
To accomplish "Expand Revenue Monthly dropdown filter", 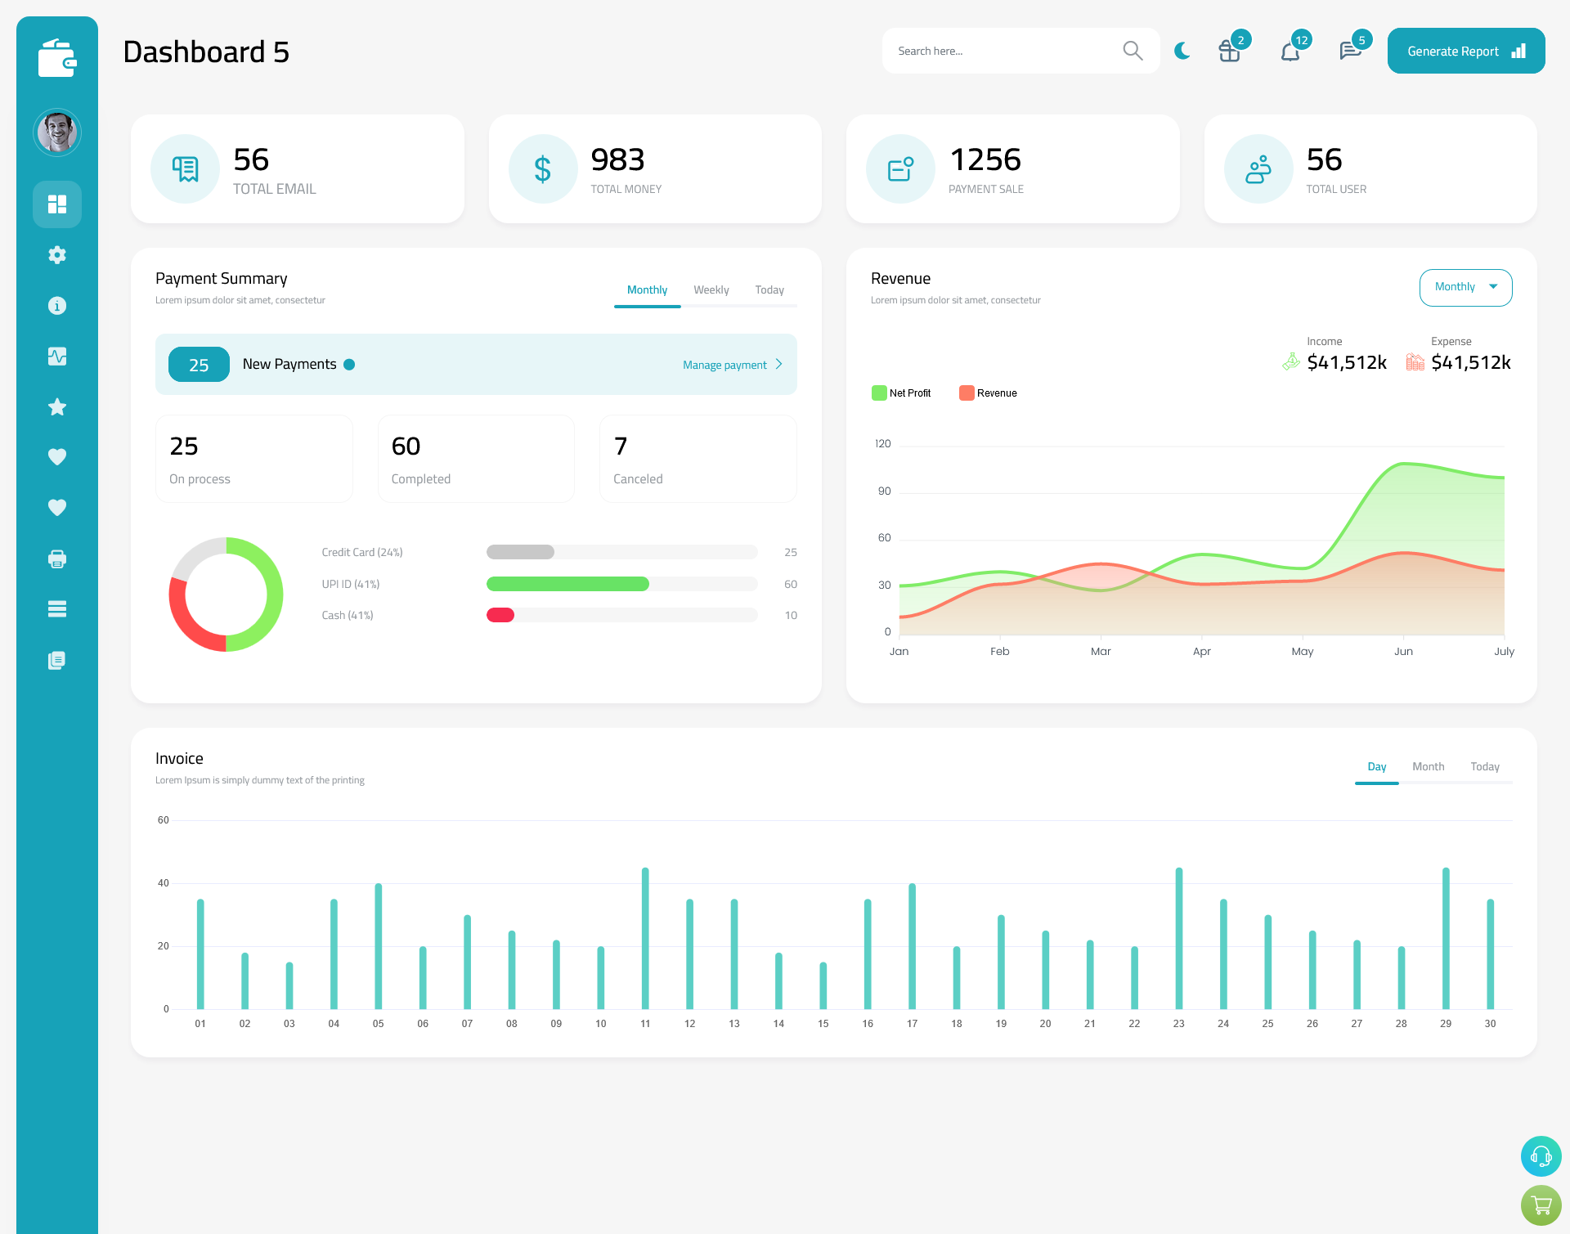I will click(1465, 287).
